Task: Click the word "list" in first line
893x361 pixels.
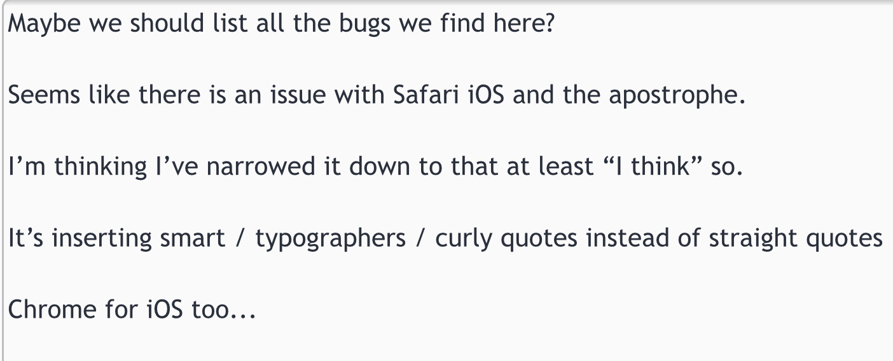Action: point(227,24)
